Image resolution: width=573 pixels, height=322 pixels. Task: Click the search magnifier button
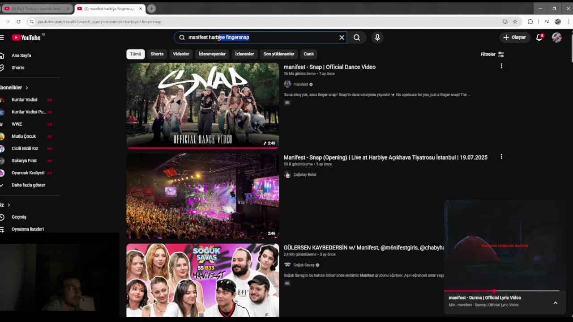coord(357,38)
